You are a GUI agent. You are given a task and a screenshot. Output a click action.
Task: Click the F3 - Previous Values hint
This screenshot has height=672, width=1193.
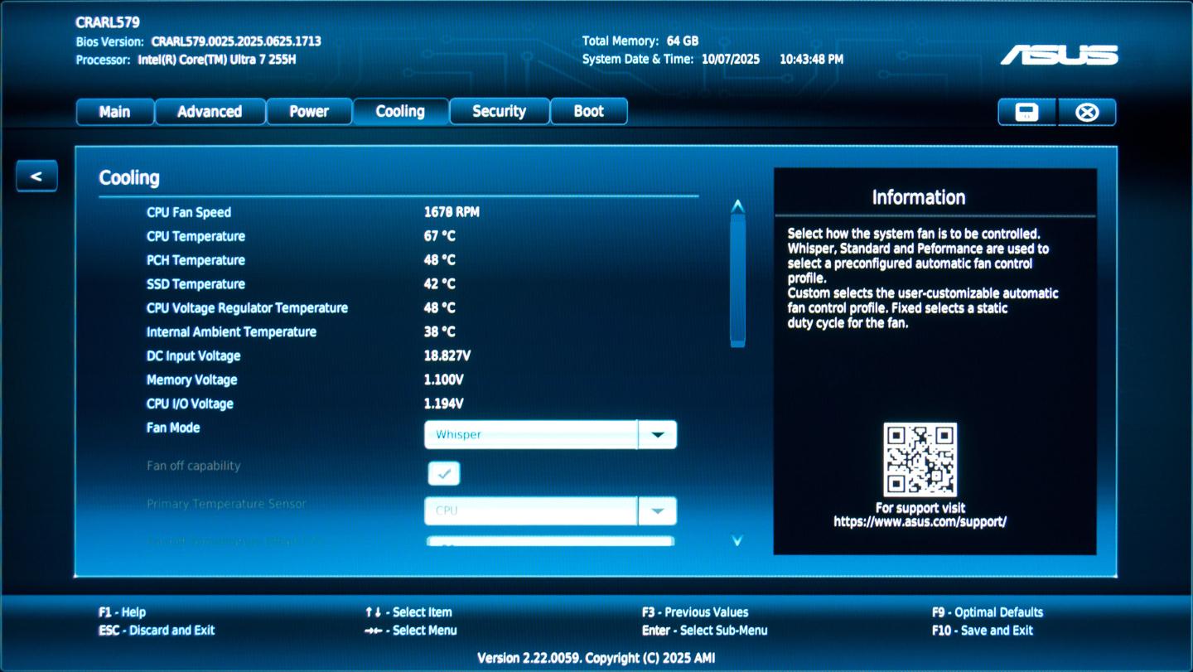[695, 612]
